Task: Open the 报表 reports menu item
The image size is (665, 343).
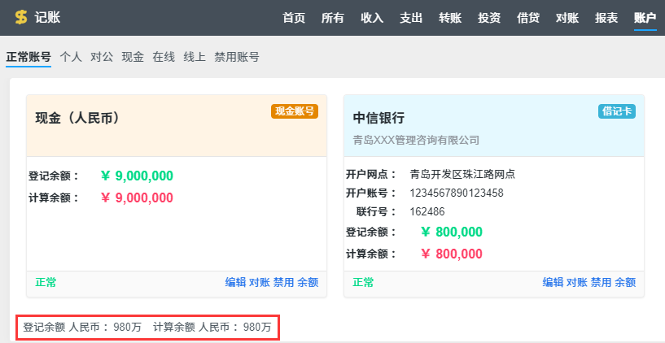Action: pos(606,18)
